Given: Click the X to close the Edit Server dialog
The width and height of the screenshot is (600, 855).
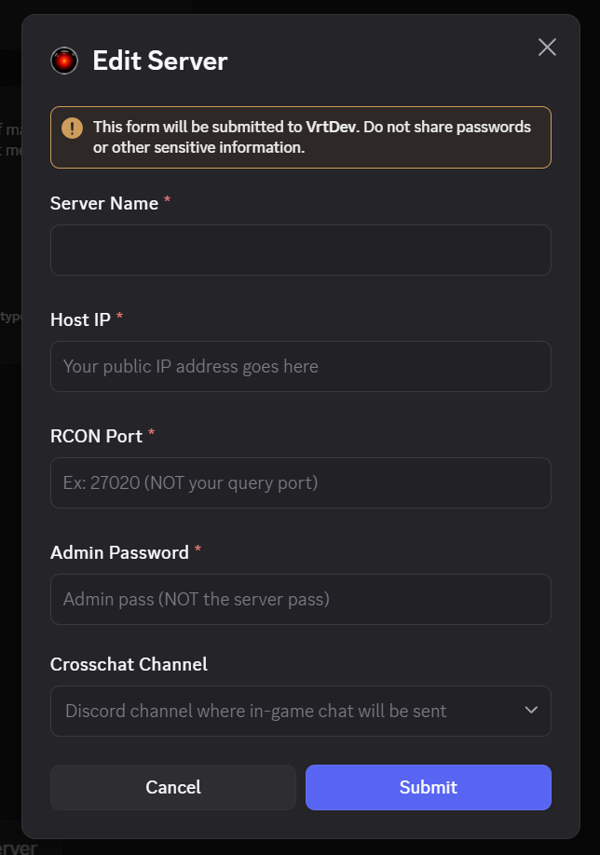Looking at the screenshot, I should tap(547, 47).
